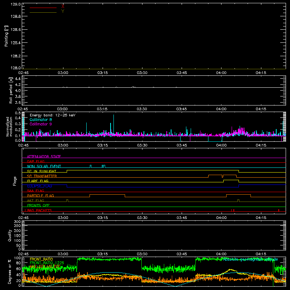Click 03:15 under the Roll period panel

[102, 109]
